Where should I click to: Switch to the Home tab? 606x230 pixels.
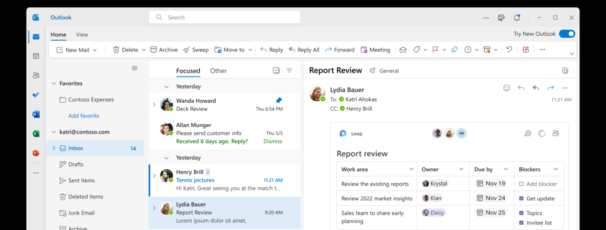[58, 35]
